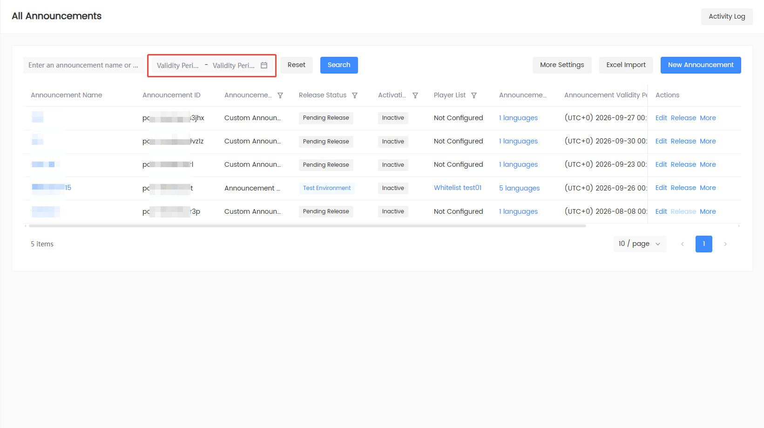
Task: View the 5 languages link
Action: (x=520, y=188)
